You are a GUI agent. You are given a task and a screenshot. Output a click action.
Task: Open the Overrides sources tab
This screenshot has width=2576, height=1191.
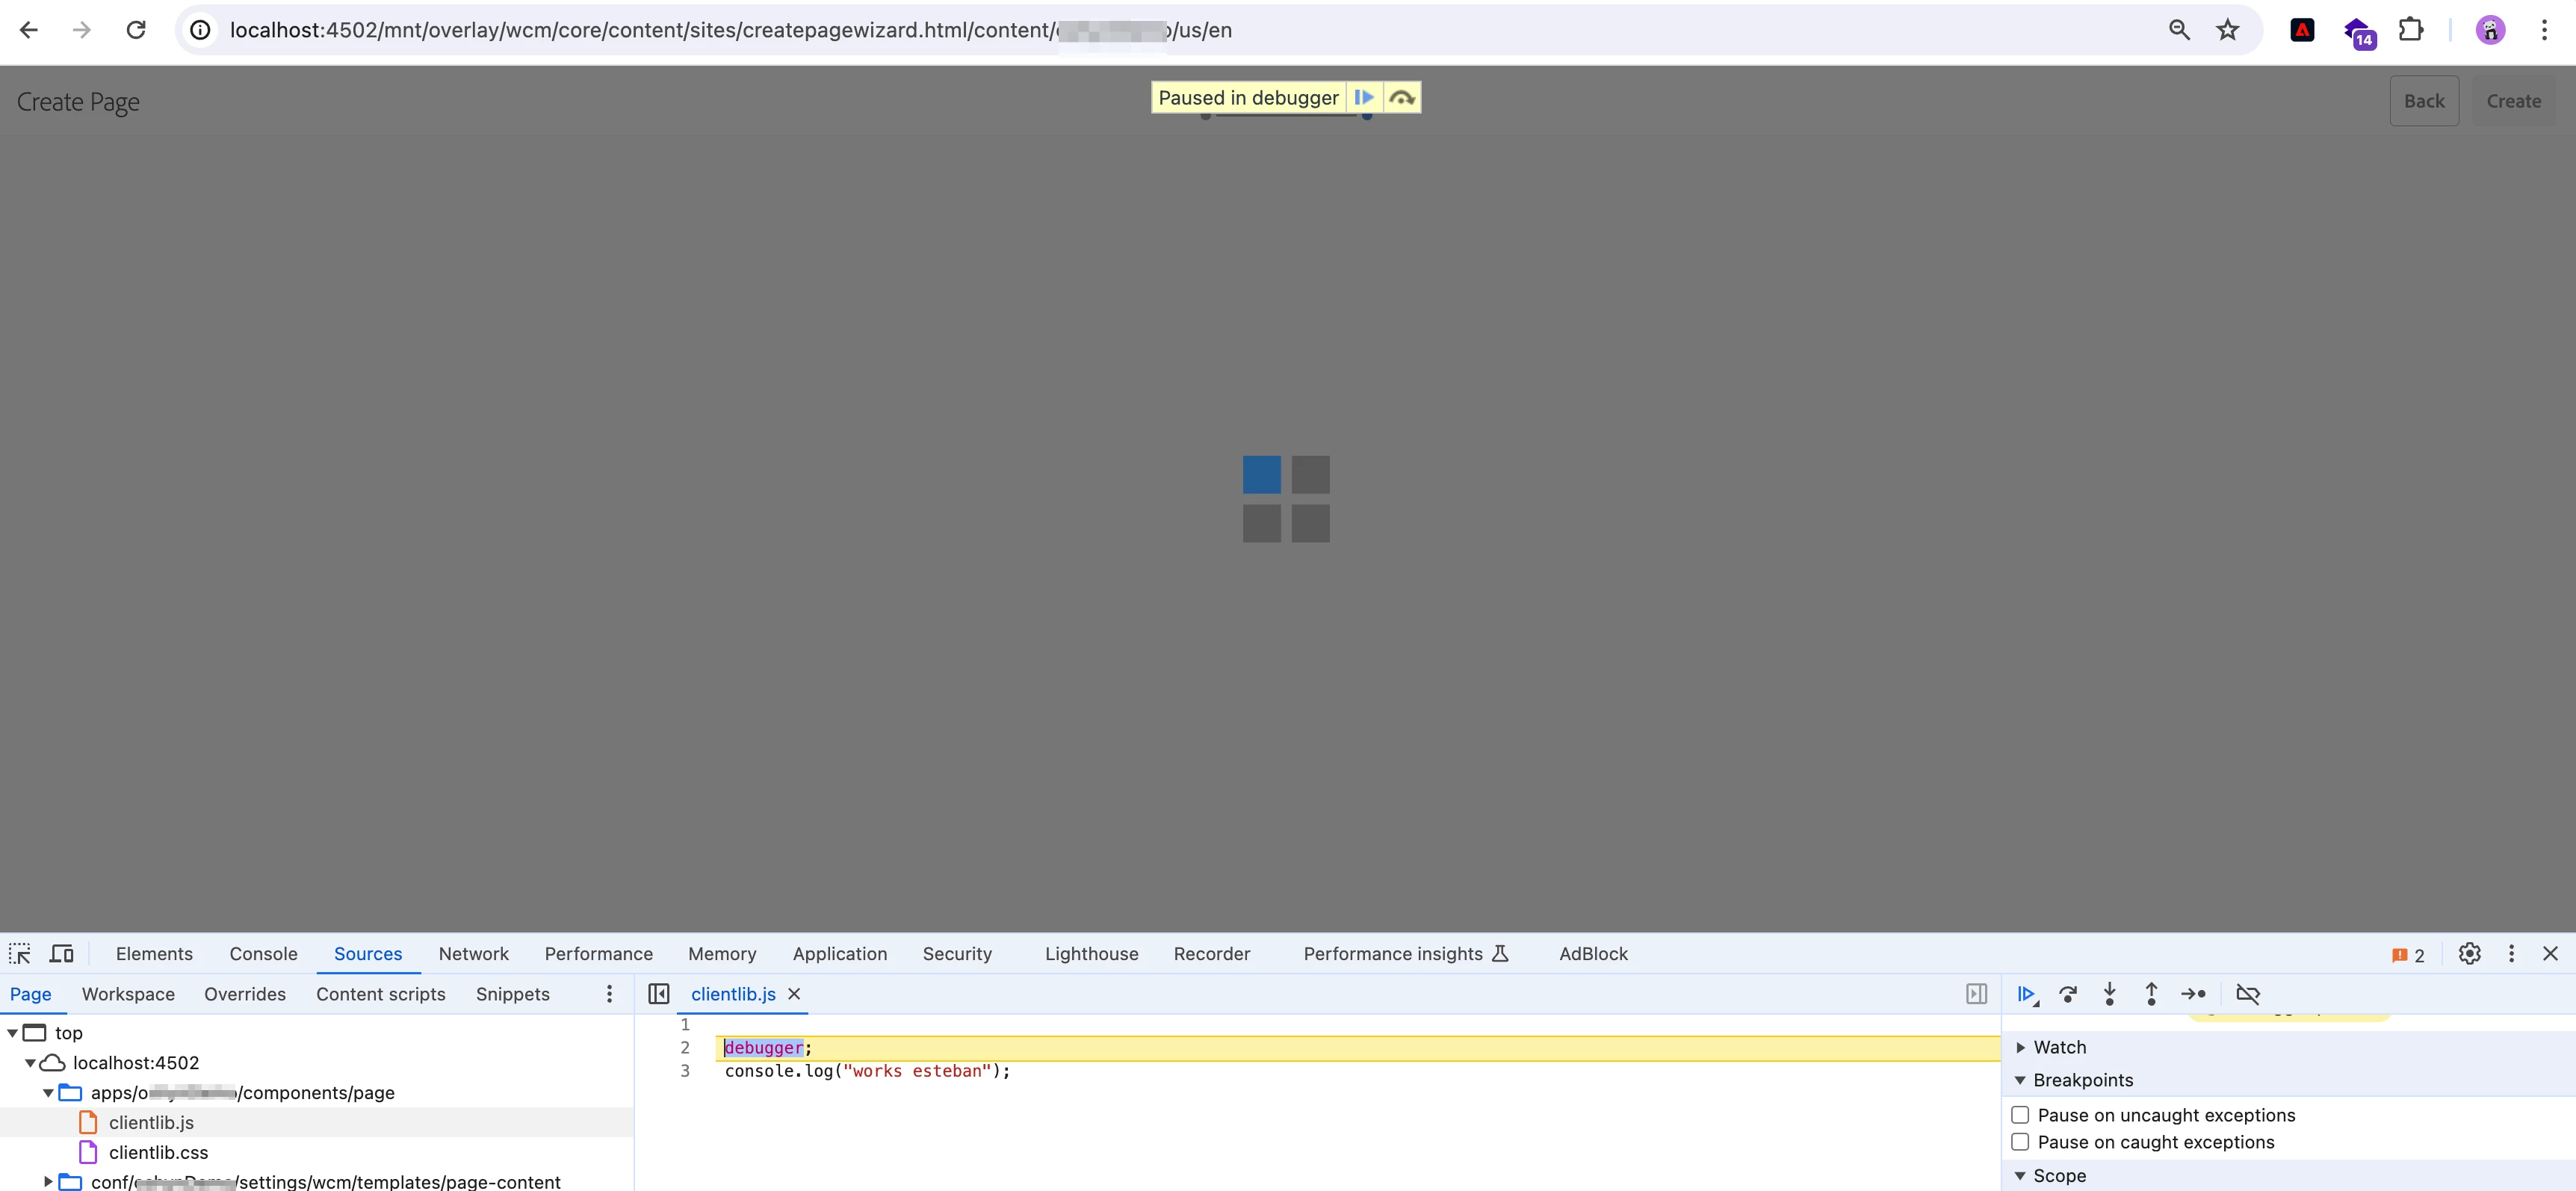tap(245, 994)
